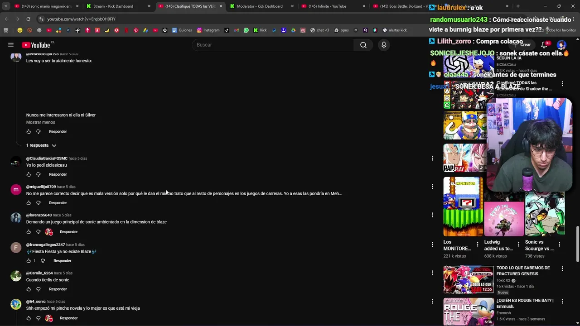
Task: Click creator heart on lorenzo5643's comment
Action: click(x=49, y=232)
